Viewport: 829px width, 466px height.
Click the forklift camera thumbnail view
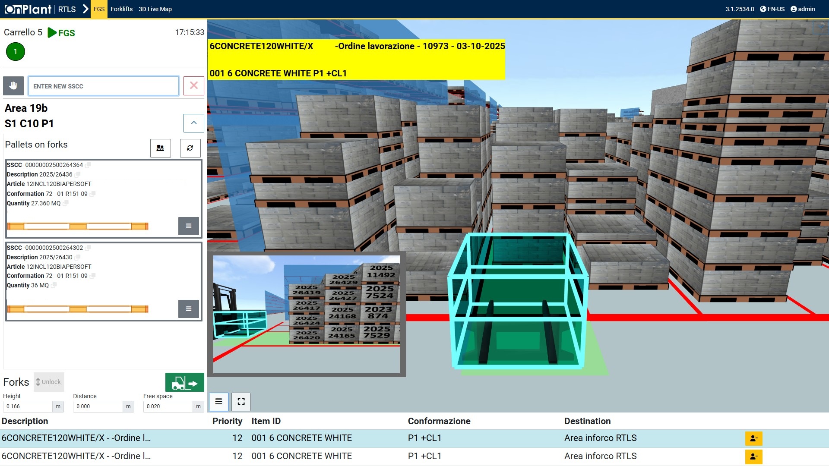tap(307, 314)
